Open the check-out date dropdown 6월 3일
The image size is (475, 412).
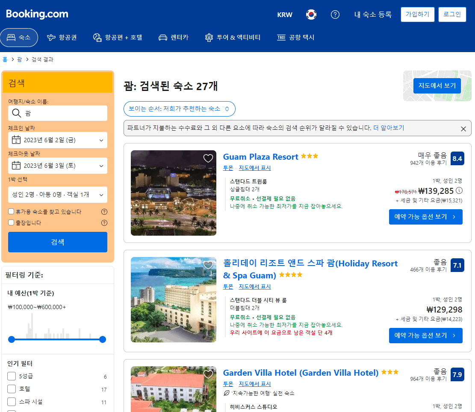58,166
